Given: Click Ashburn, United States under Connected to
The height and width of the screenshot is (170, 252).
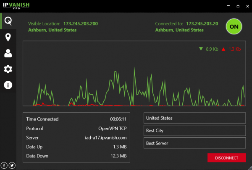Looking at the screenshot, I should tap(179, 30).
